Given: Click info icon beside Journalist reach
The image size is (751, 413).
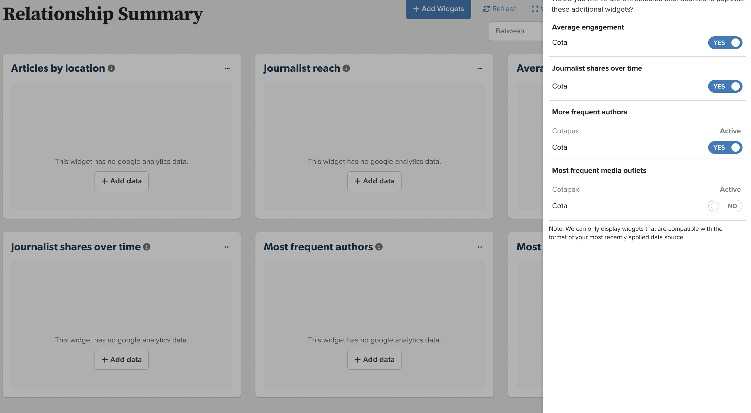Looking at the screenshot, I should coord(346,68).
